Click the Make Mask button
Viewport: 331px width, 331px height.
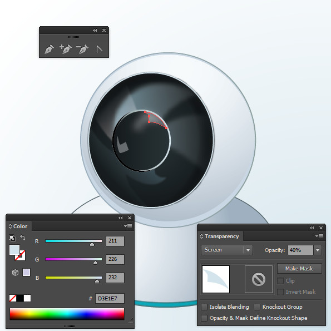[x=299, y=269]
